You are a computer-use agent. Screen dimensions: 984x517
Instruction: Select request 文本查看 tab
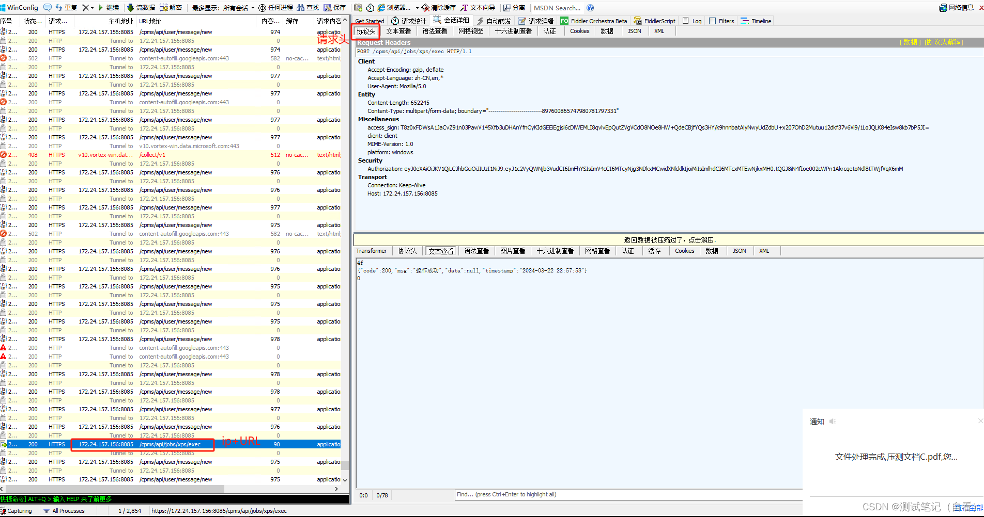click(398, 31)
